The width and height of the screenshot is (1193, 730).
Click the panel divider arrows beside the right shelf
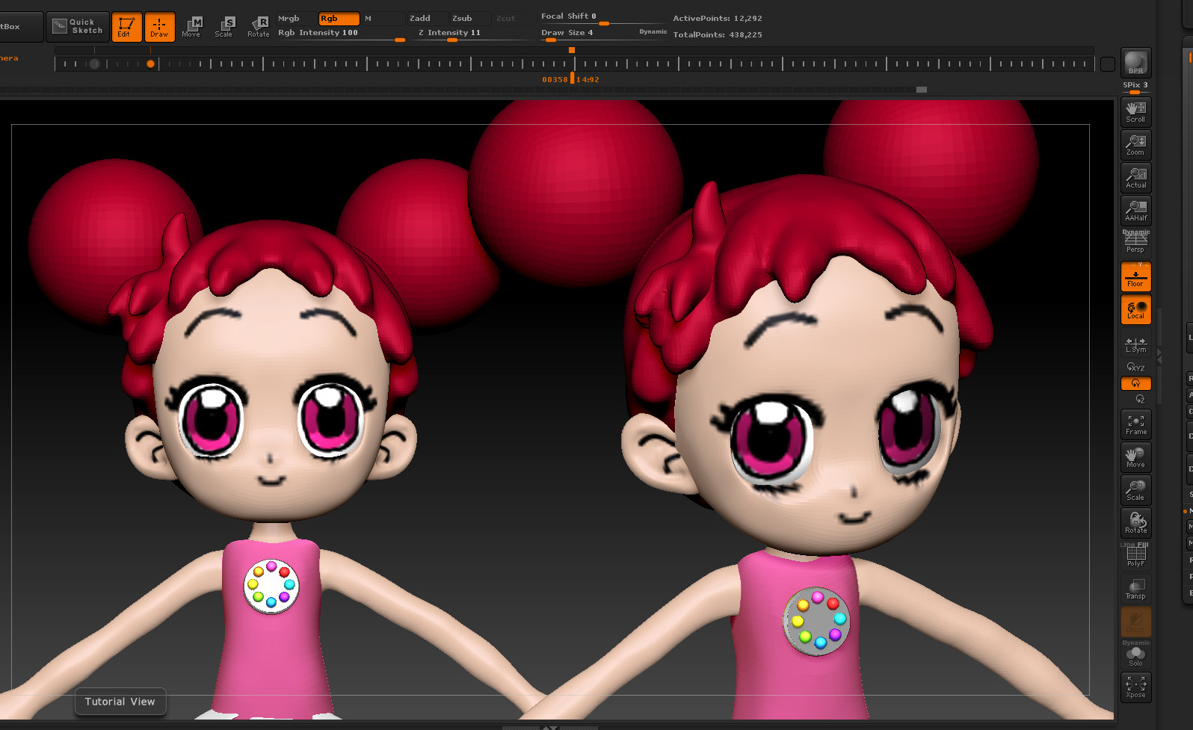[1159, 356]
